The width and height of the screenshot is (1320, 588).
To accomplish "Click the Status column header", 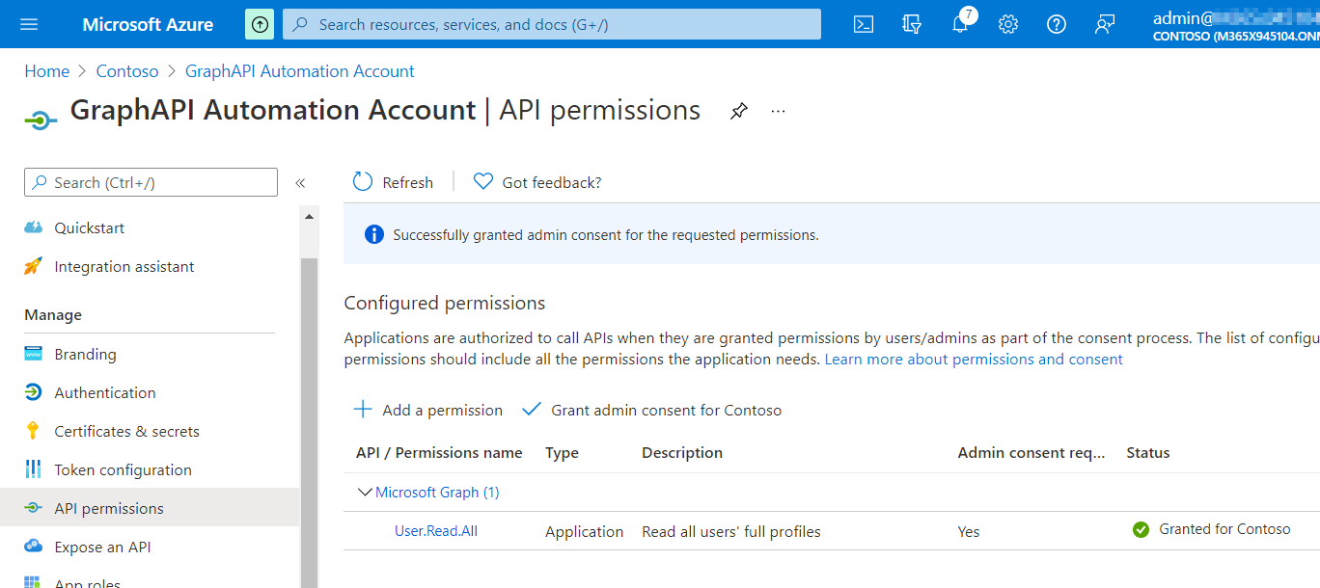I will (1148, 453).
